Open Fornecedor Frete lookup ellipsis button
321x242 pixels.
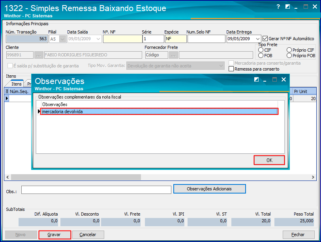173,55
